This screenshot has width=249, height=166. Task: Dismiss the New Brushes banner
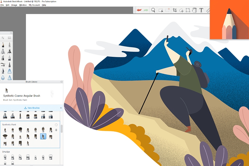61,108
